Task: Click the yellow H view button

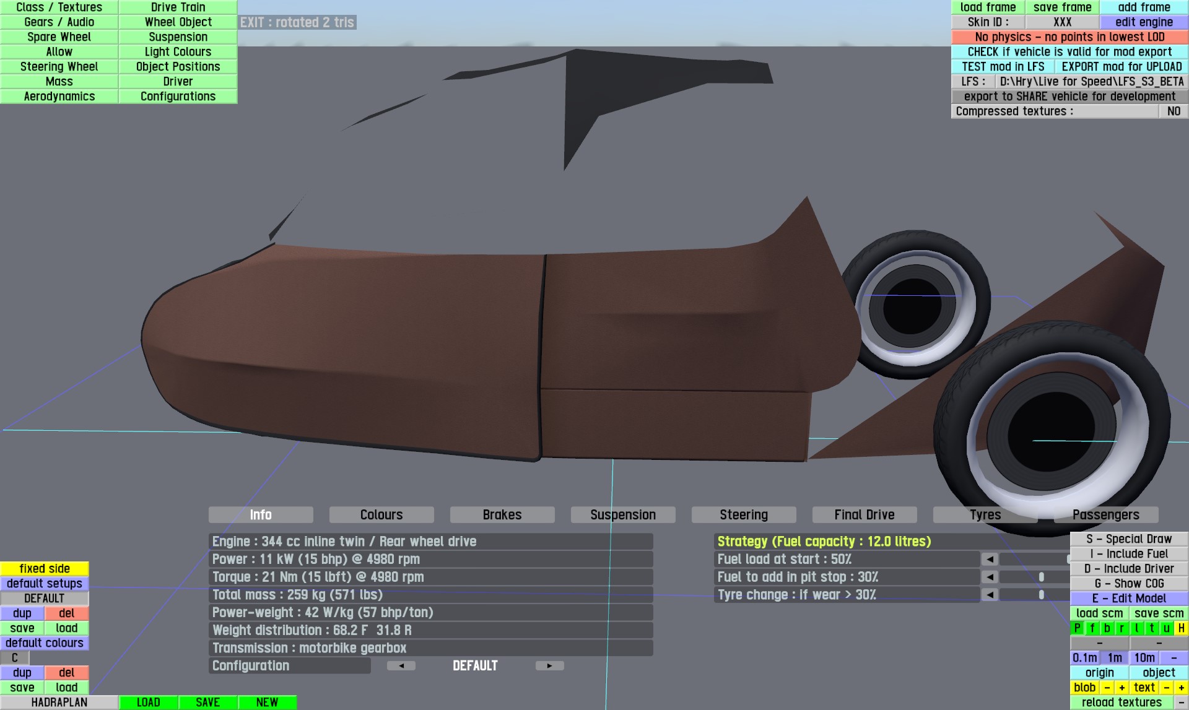Action: click(1181, 628)
